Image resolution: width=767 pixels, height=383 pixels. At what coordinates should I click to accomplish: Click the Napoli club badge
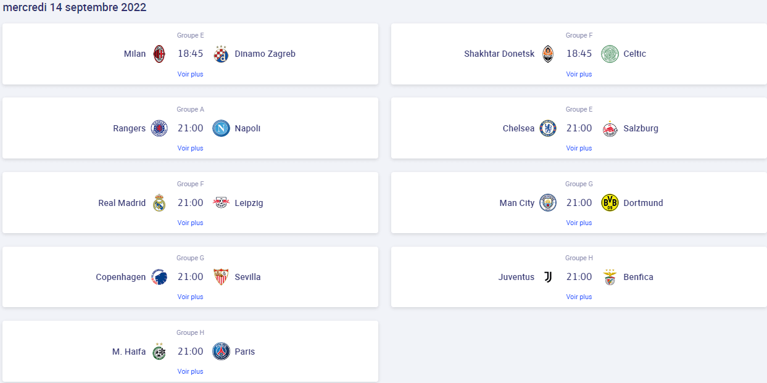point(221,128)
